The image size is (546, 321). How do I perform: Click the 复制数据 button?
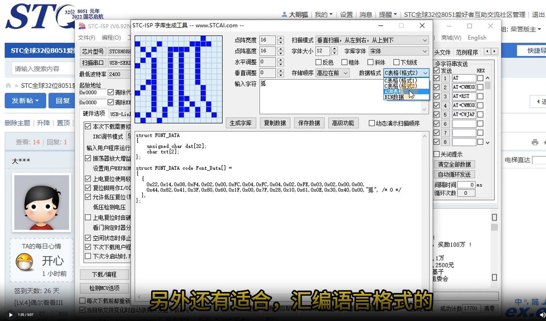click(275, 123)
